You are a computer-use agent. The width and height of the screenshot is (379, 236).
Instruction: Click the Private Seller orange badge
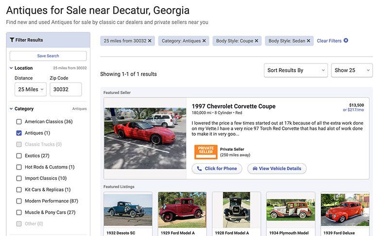coord(206,152)
